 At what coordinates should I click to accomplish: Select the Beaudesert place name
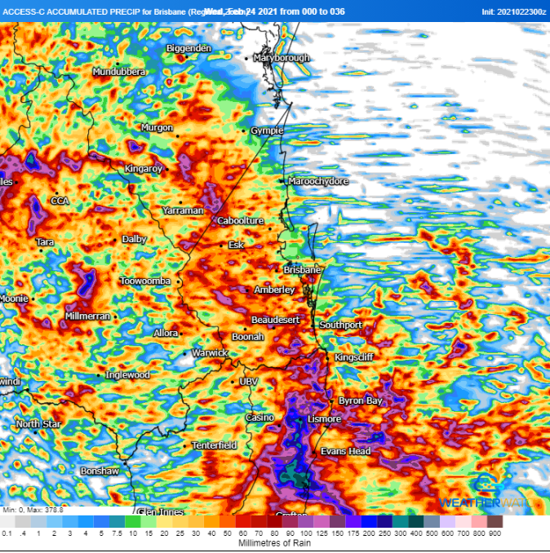point(275,321)
